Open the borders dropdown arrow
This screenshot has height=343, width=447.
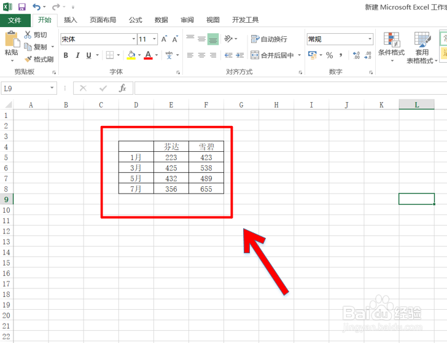119,55
